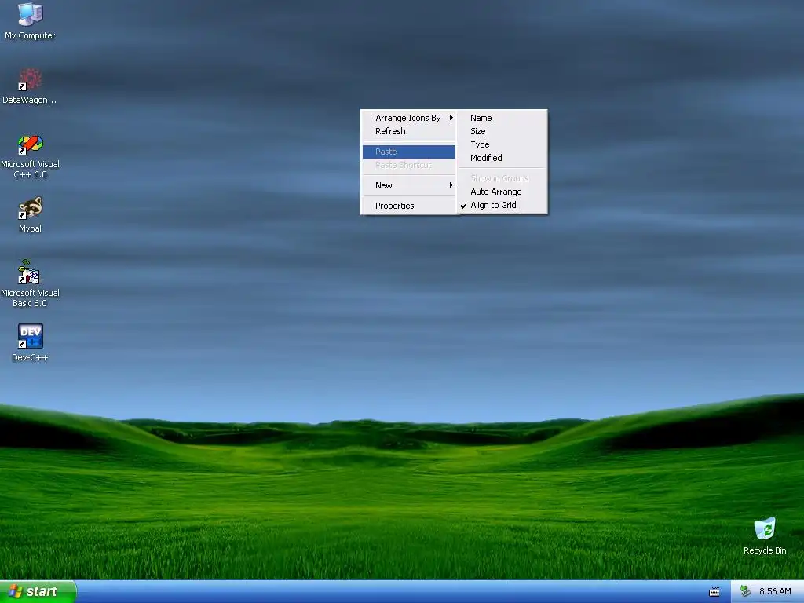Open the Start menu
This screenshot has width=804, height=603.
point(38,591)
